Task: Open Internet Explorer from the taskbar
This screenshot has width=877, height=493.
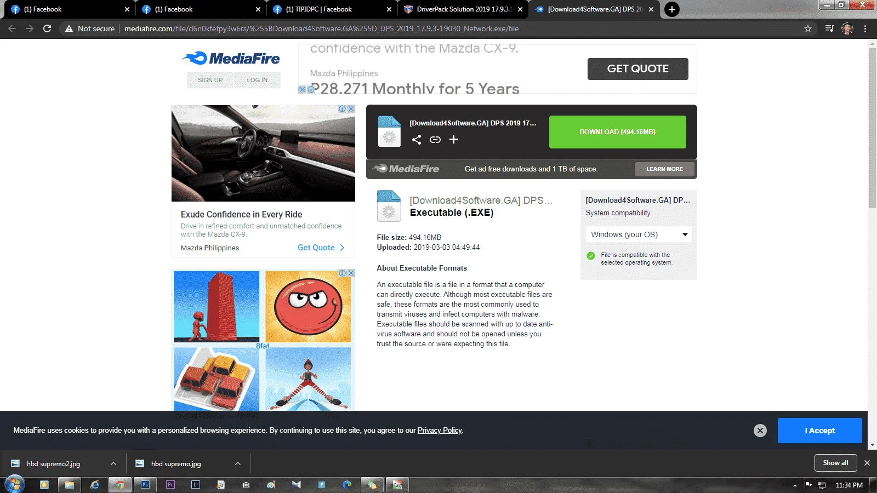Action: click(x=95, y=485)
